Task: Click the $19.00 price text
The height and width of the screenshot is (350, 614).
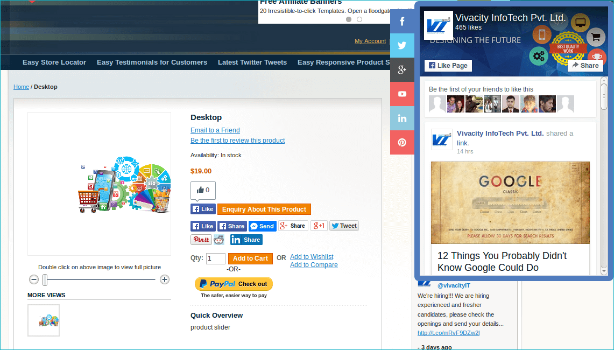Action: tap(201, 171)
